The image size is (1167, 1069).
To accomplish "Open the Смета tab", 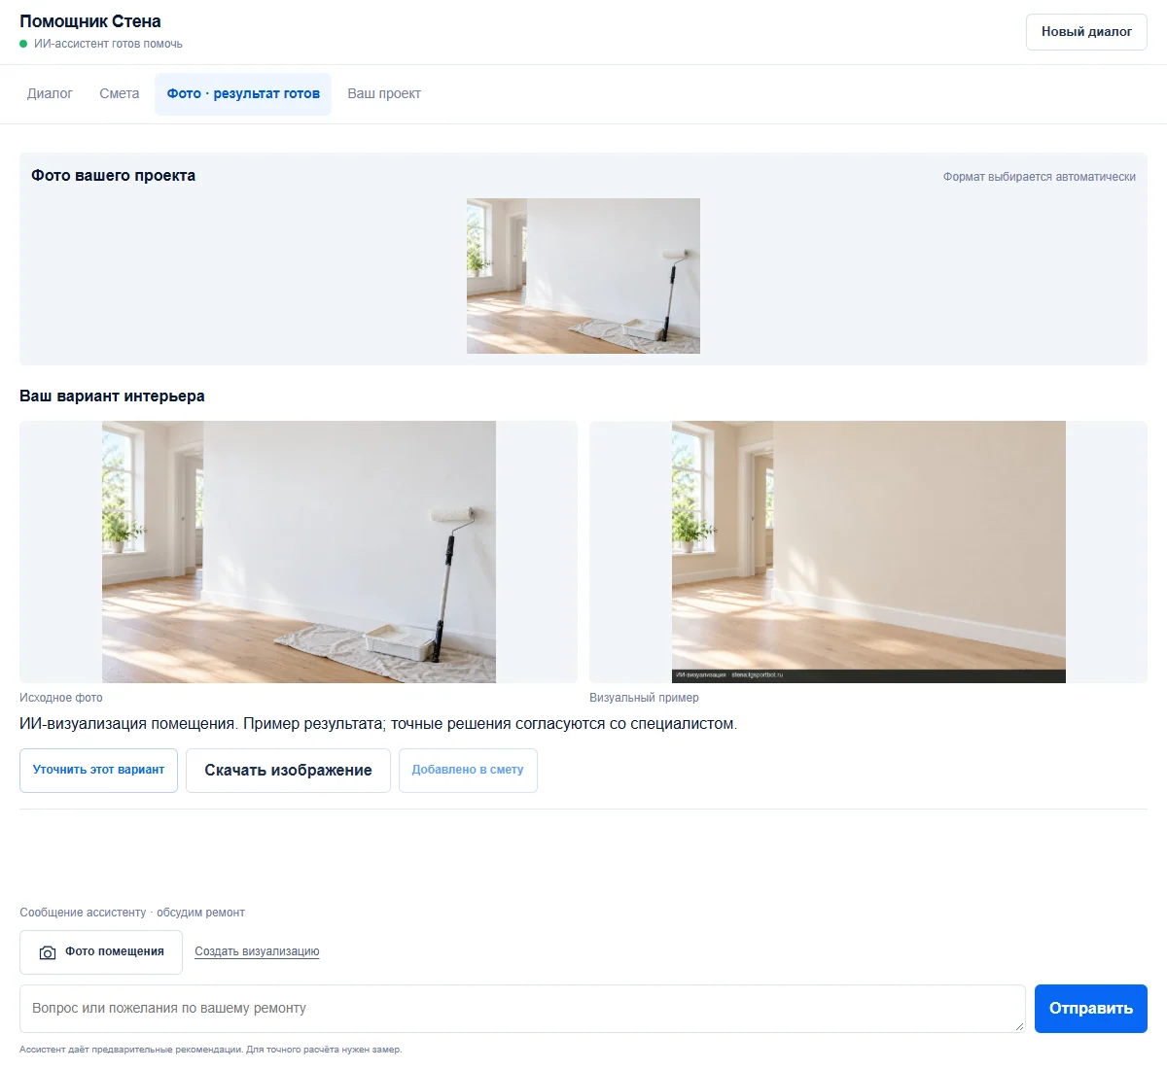I will (x=120, y=94).
